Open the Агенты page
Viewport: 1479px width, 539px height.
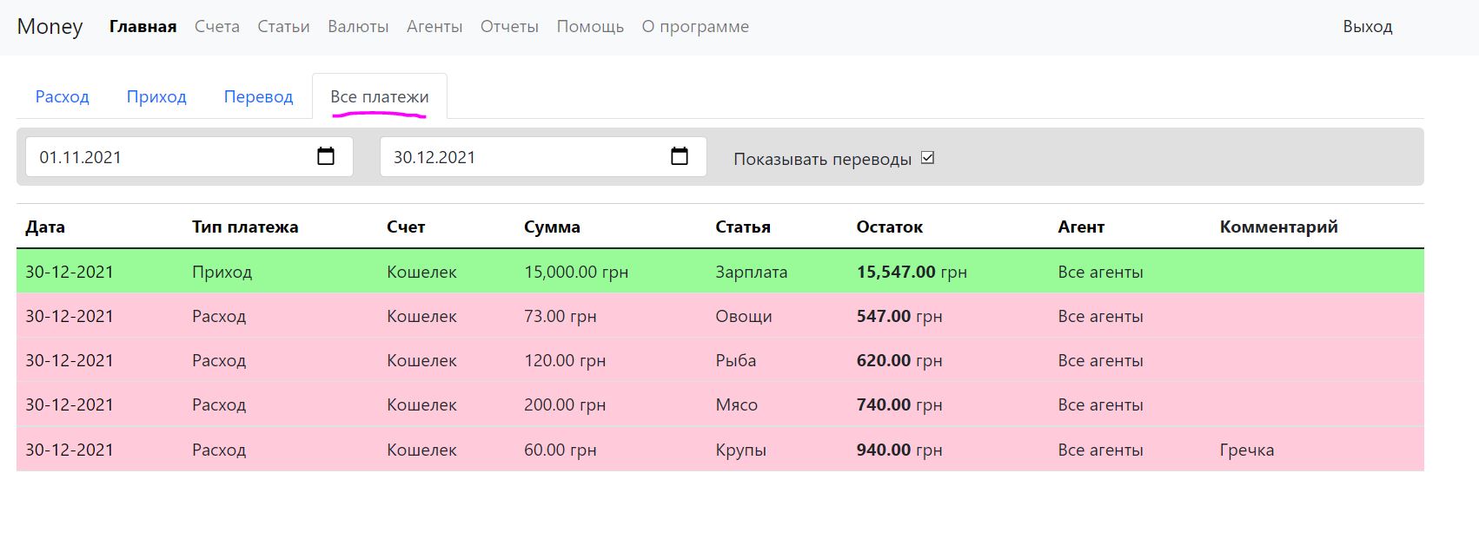434,27
